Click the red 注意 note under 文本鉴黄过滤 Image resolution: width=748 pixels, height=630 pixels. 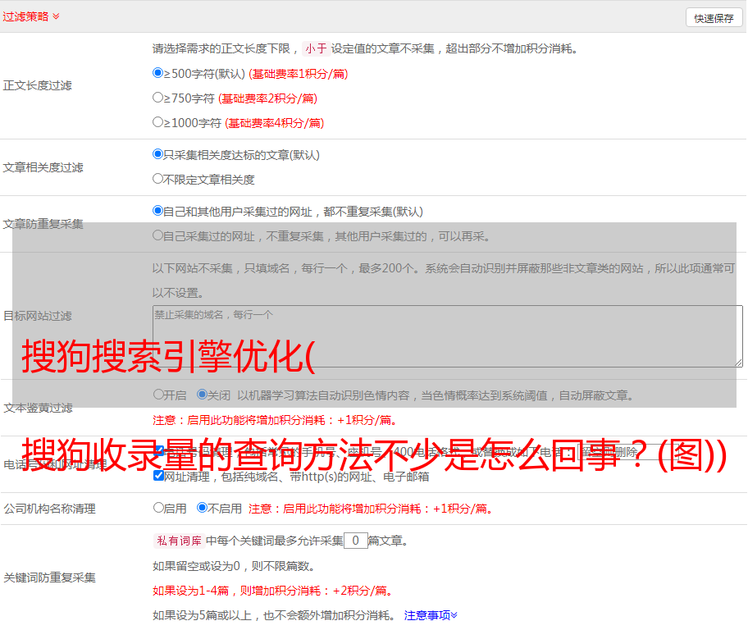click(275, 420)
